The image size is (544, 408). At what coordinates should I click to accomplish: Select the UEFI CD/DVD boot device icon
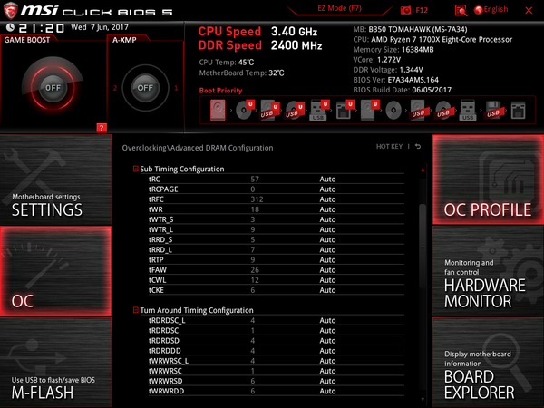click(x=245, y=110)
